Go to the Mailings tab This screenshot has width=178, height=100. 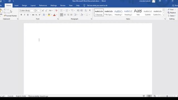pyautogui.click(x=53, y=6)
